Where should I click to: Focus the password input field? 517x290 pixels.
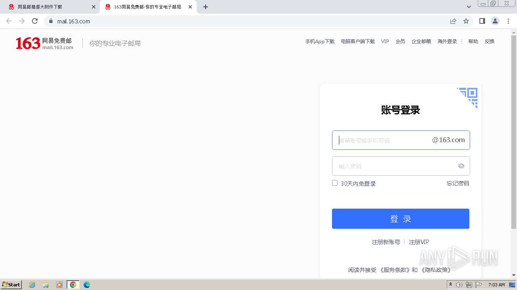click(x=401, y=166)
